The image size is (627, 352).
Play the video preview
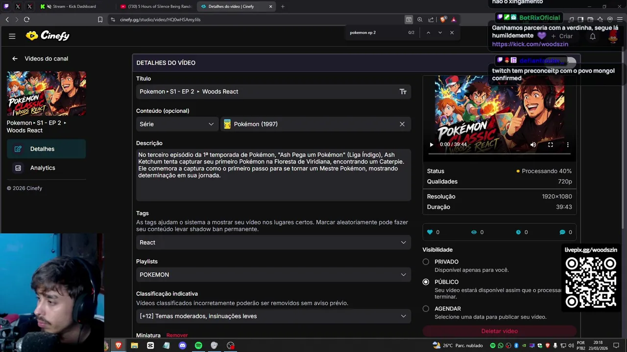pyautogui.click(x=432, y=145)
